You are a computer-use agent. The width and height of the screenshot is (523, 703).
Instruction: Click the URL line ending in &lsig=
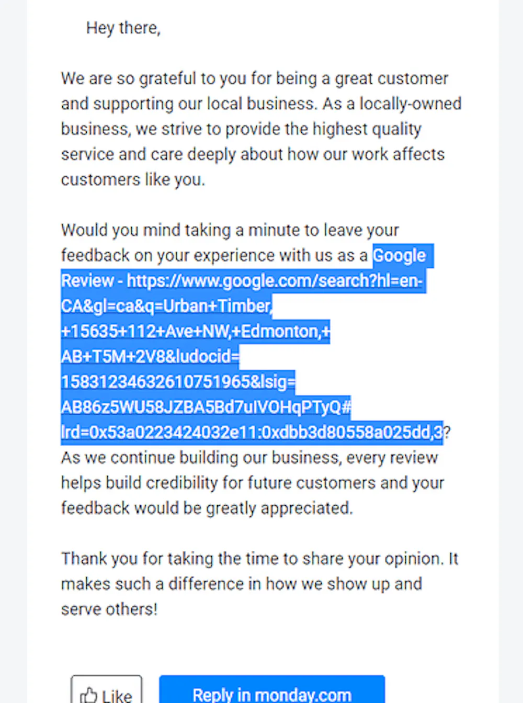click(178, 382)
